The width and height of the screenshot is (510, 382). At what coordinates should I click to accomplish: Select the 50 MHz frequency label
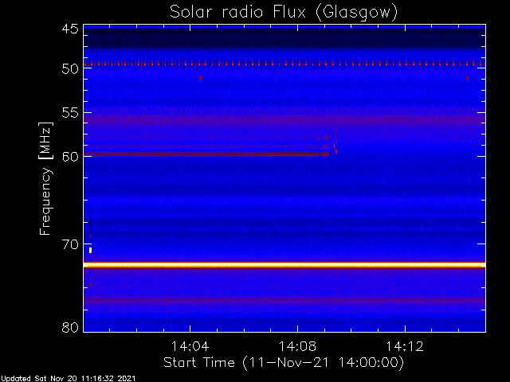point(70,68)
